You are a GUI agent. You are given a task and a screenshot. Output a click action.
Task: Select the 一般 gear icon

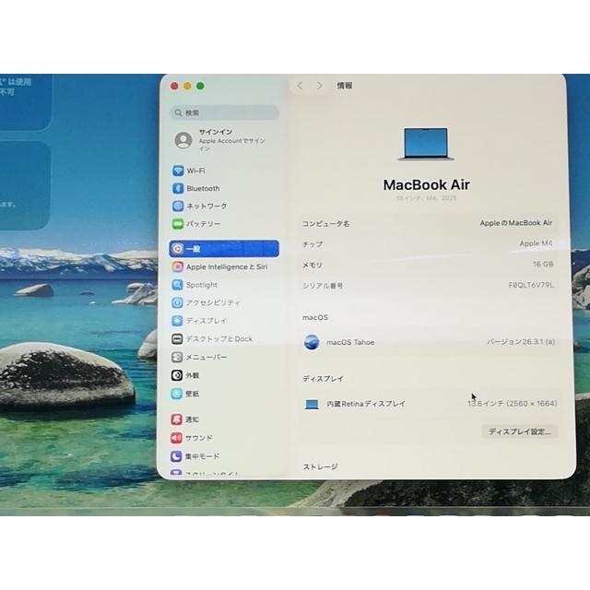178,249
